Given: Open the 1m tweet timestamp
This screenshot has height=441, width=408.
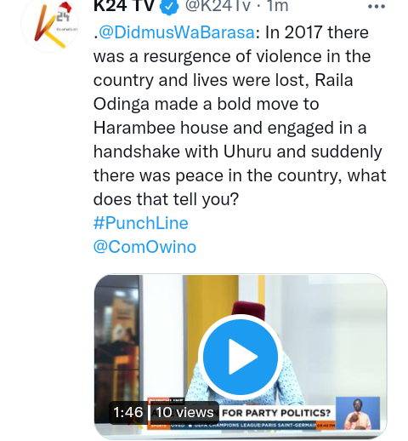Looking at the screenshot, I should click(x=277, y=6).
